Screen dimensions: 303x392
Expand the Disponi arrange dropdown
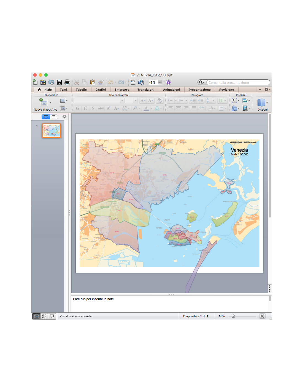(267, 103)
